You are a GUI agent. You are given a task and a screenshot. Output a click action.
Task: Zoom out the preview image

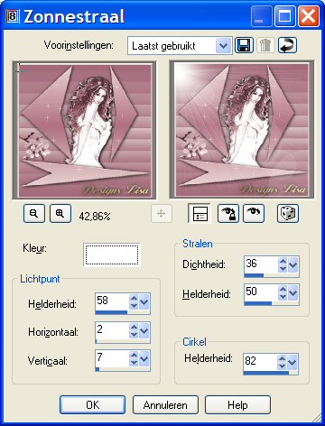[x=34, y=213]
